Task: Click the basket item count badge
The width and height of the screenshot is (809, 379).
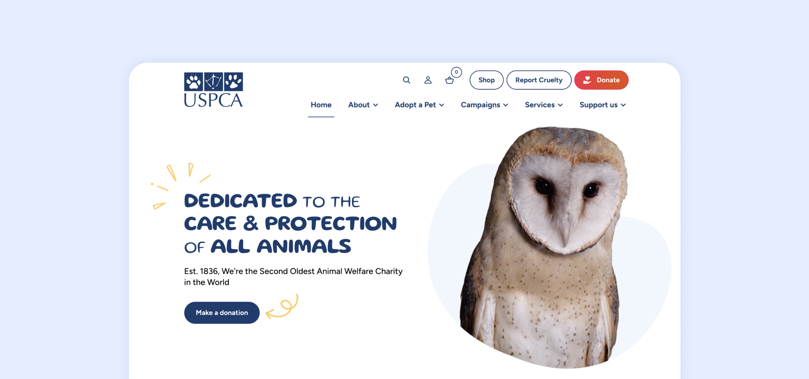Action: tap(456, 72)
